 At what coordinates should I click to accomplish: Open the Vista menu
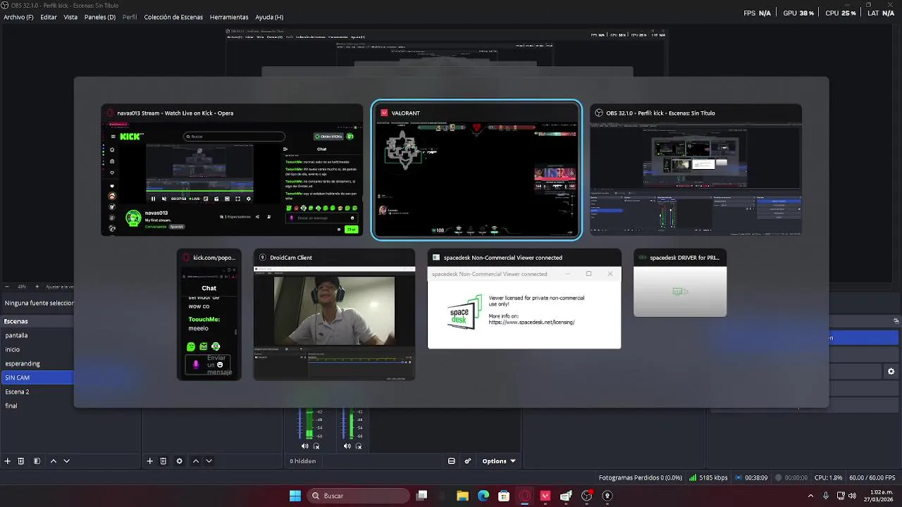pyautogui.click(x=70, y=17)
